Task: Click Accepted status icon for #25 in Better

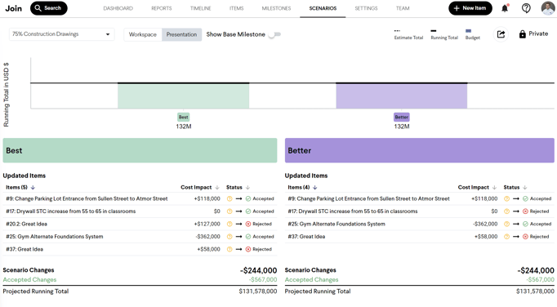Action: pos(525,224)
